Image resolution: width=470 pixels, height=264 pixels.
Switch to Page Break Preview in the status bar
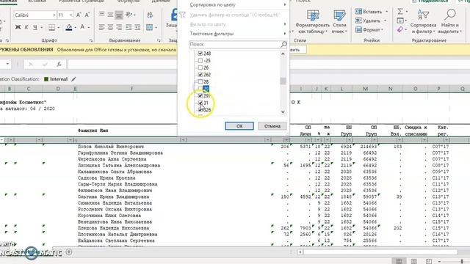click(429, 261)
